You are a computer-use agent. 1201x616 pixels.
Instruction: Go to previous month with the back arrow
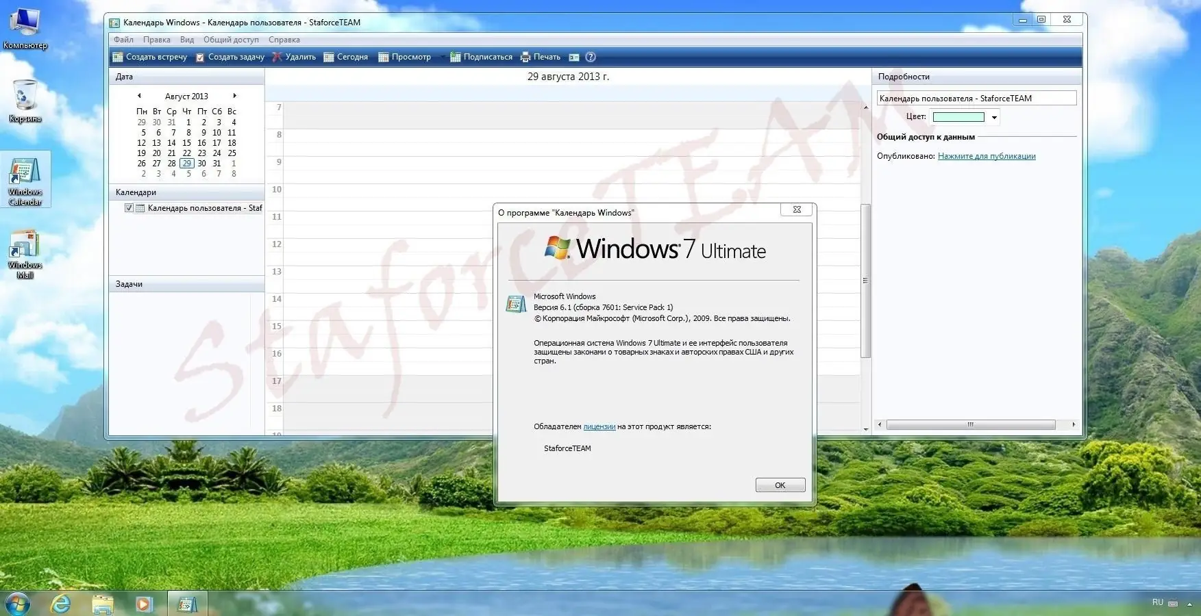click(138, 96)
